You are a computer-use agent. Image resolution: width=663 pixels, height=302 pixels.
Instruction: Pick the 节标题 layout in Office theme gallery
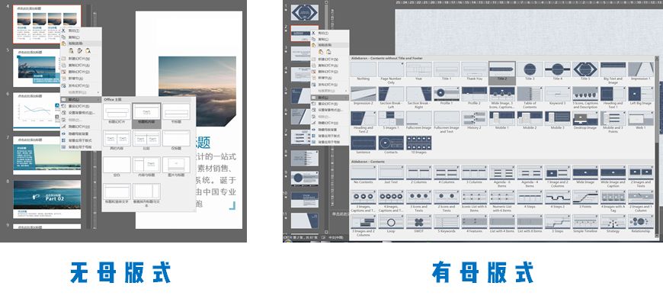click(x=176, y=114)
